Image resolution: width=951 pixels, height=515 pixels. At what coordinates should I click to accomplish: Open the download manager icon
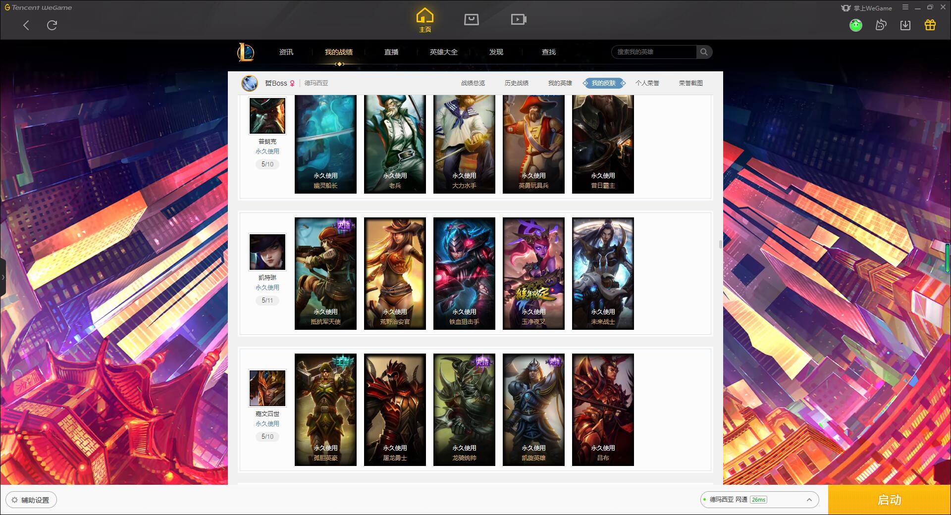(x=905, y=25)
